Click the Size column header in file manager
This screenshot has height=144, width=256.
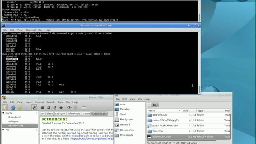pos(189,110)
